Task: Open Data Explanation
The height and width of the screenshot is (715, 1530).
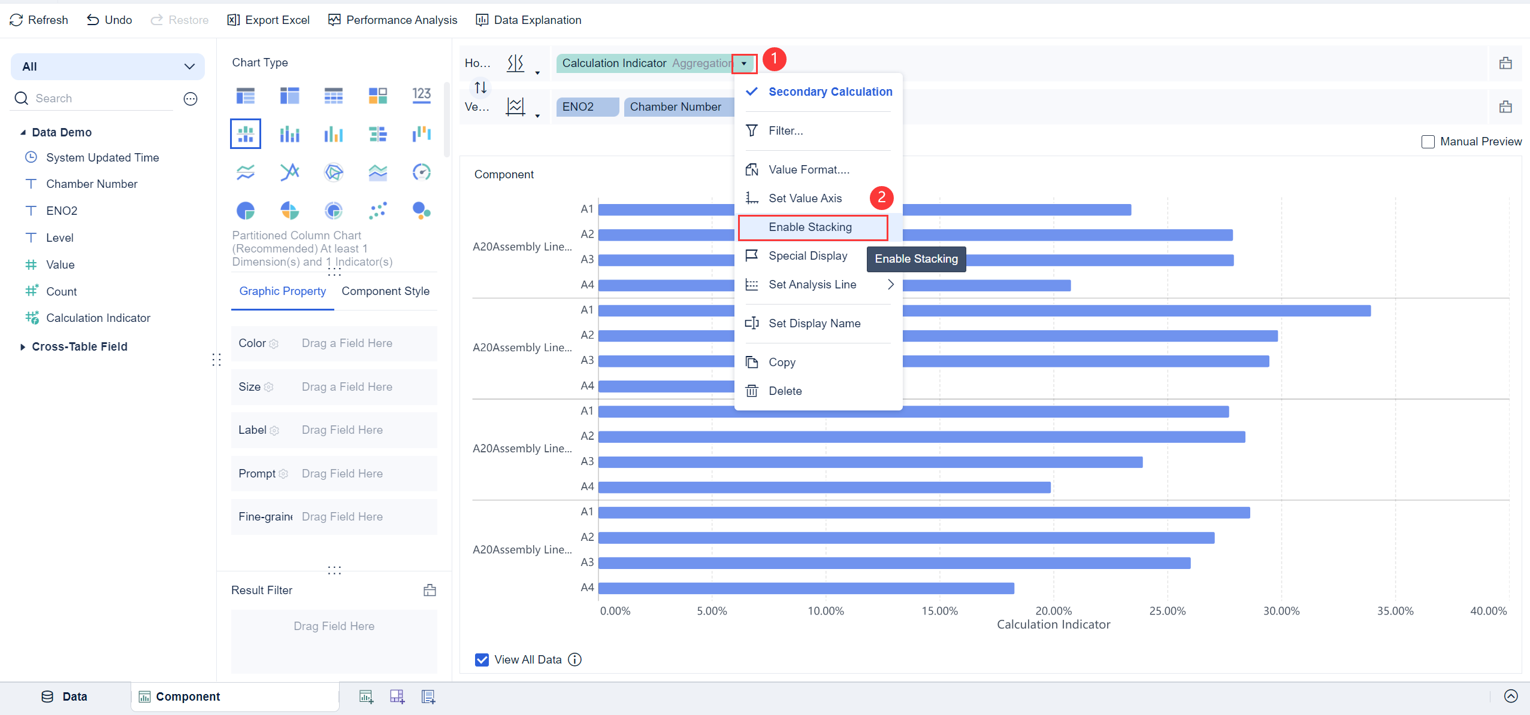Action: point(528,20)
